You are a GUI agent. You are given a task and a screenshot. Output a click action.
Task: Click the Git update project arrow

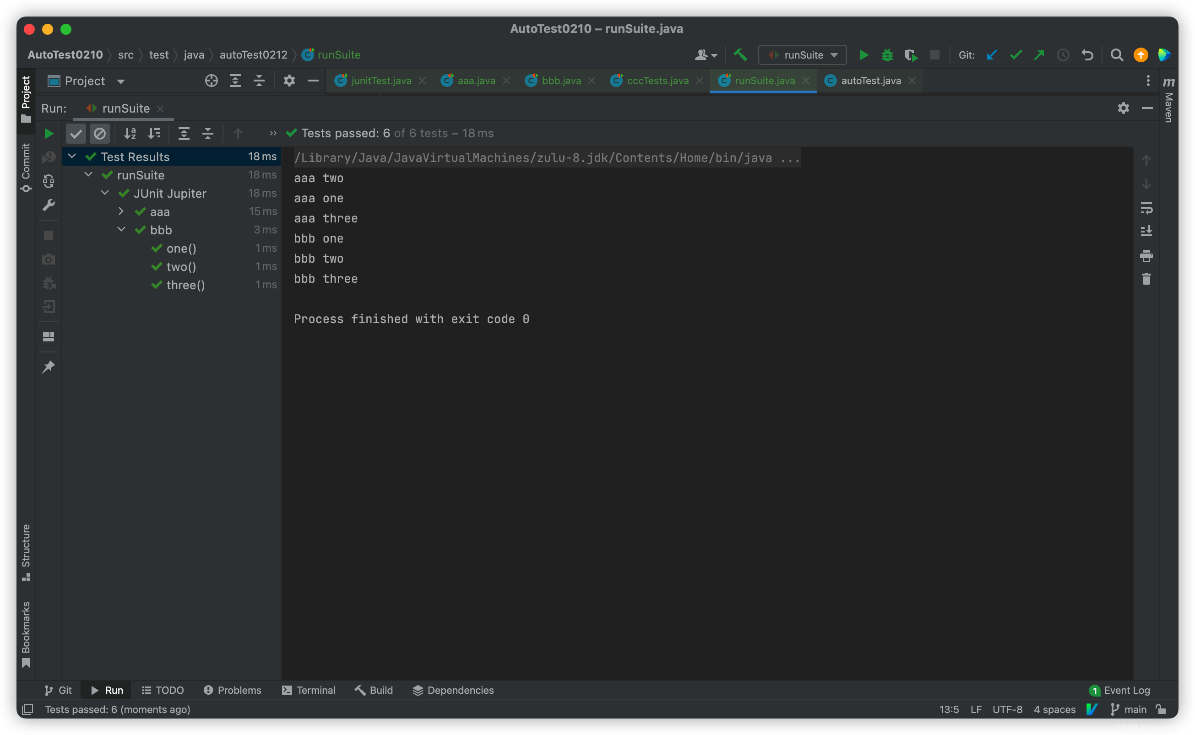click(x=991, y=55)
